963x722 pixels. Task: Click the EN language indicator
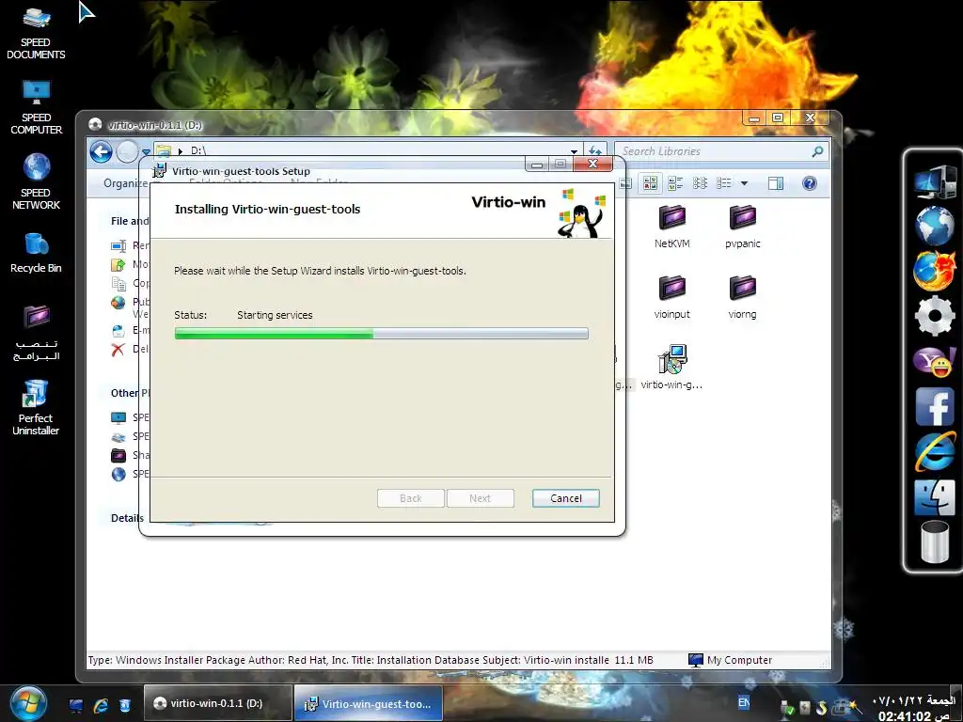pyautogui.click(x=744, y=702)
